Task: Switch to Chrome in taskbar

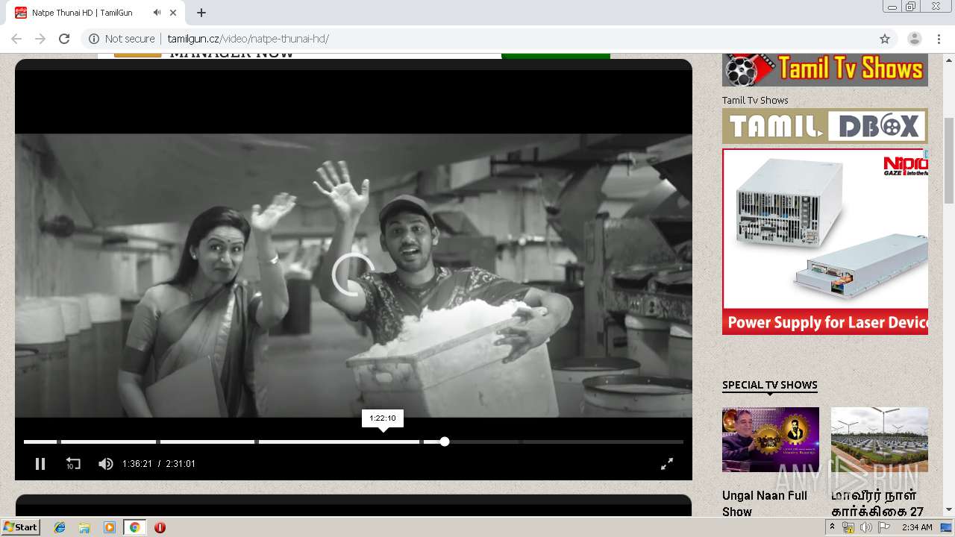Action: coord(134,527)
